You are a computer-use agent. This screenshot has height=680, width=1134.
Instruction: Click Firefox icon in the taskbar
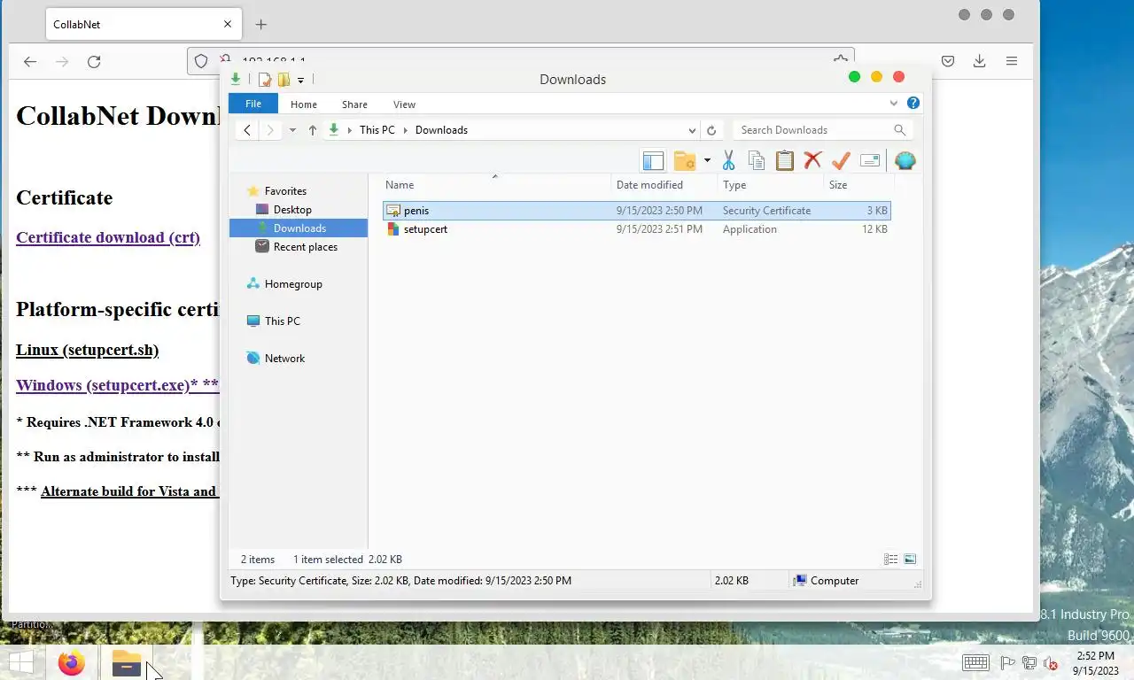click(72, 662)
